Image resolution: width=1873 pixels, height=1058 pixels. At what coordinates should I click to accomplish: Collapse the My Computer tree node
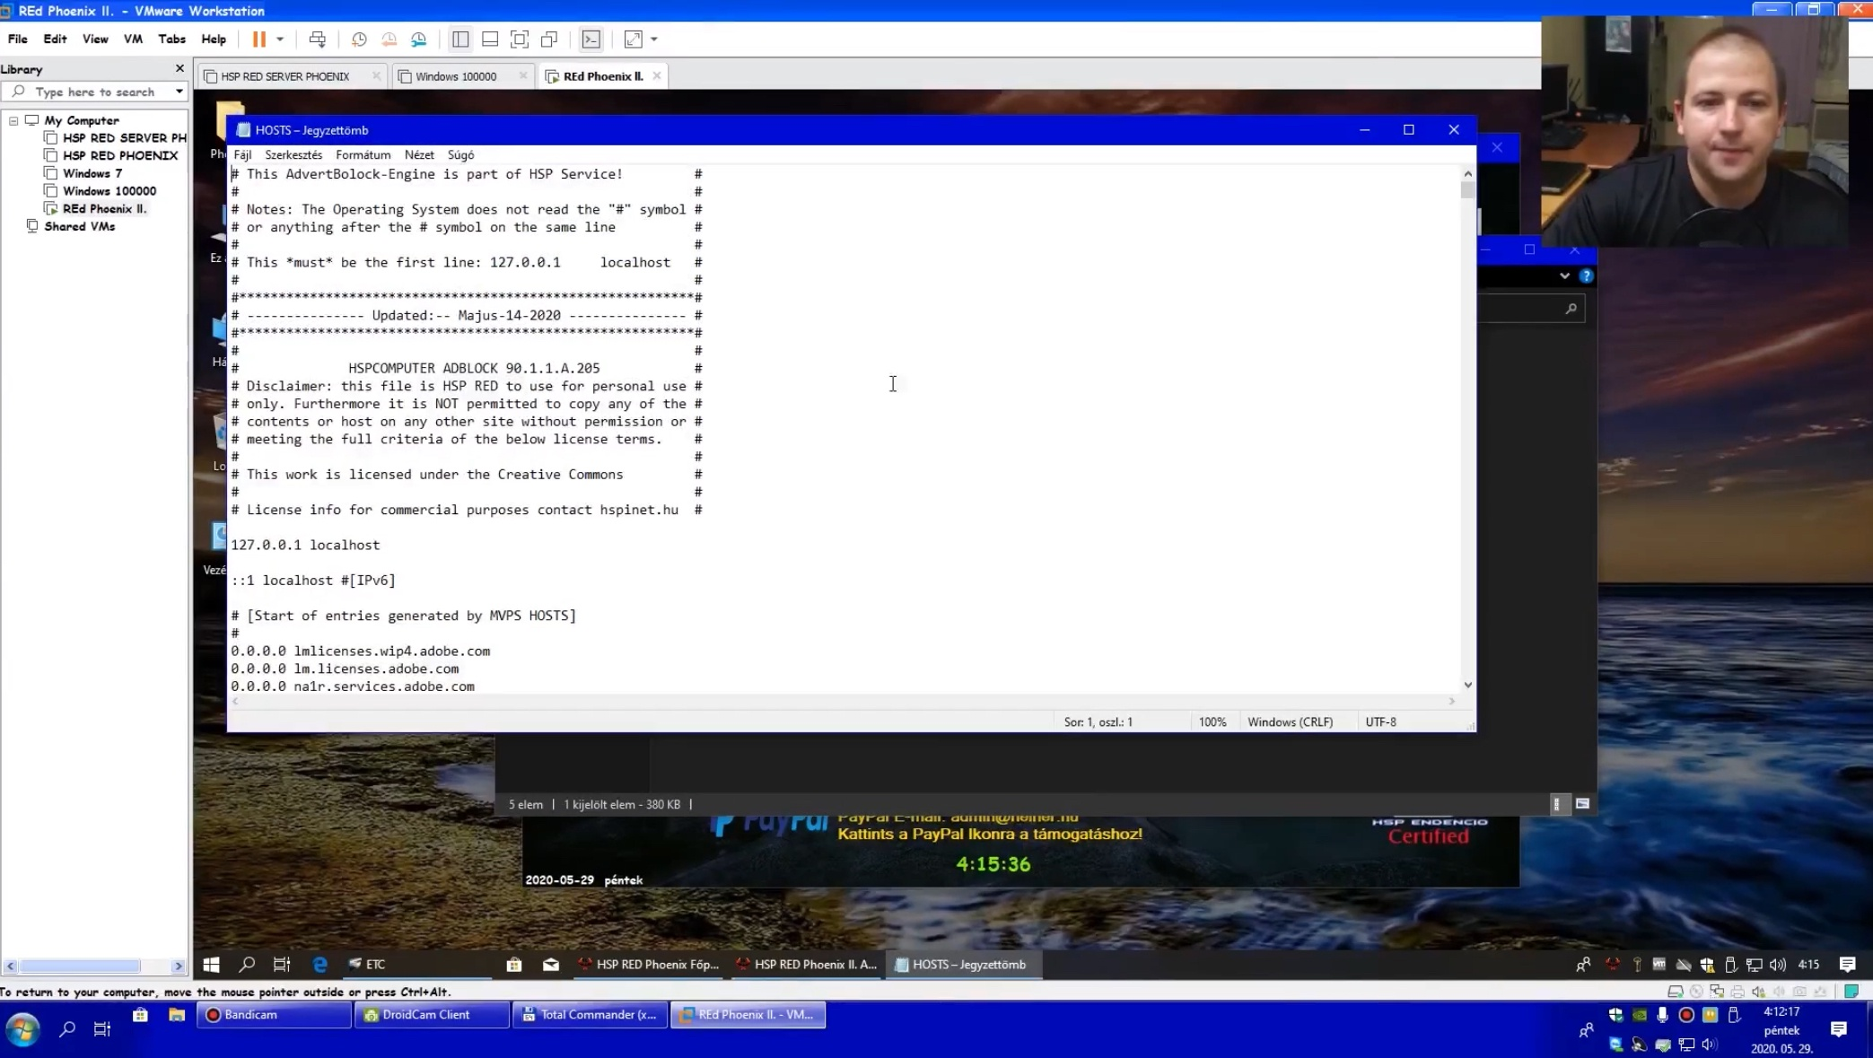[x=13, y=120]
